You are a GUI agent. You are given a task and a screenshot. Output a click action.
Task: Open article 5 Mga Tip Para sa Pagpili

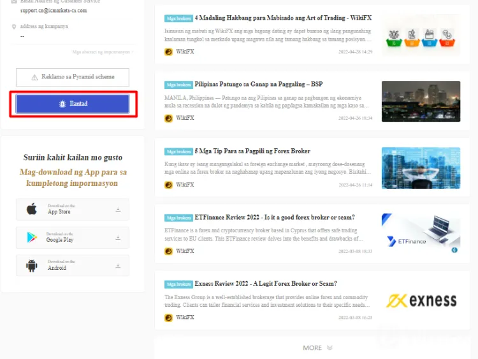tap(252, 151)
